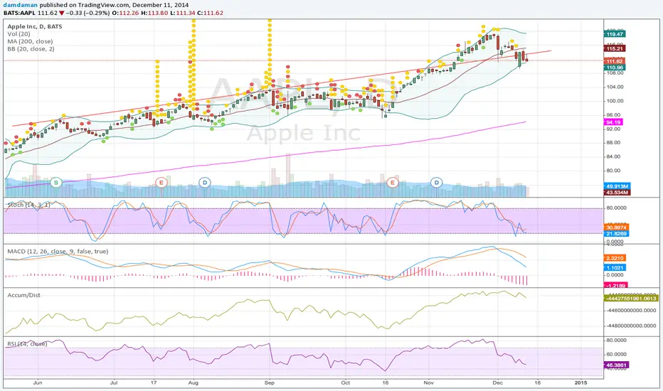
Task: Open the damdaman author profile link
Action: (21, 5)
